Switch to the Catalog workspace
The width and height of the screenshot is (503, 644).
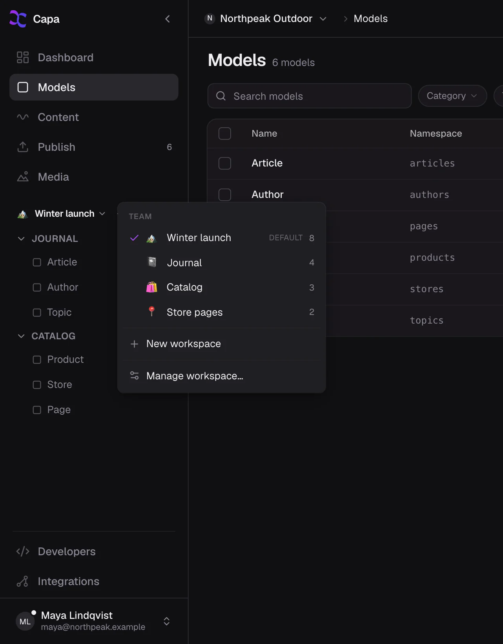222,287
